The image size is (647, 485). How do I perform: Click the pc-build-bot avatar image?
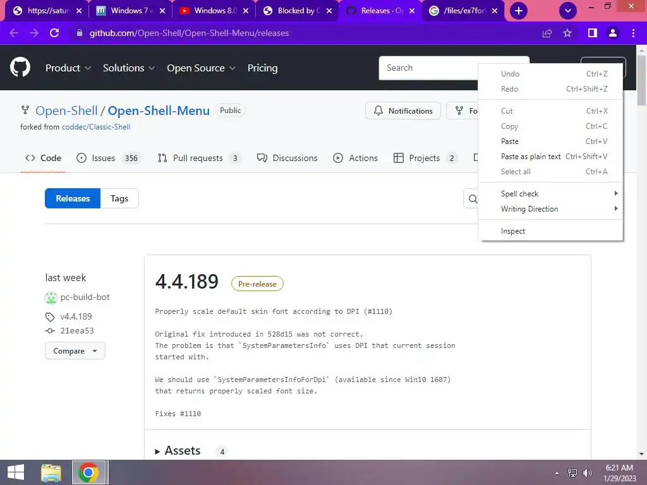(51, 297)
